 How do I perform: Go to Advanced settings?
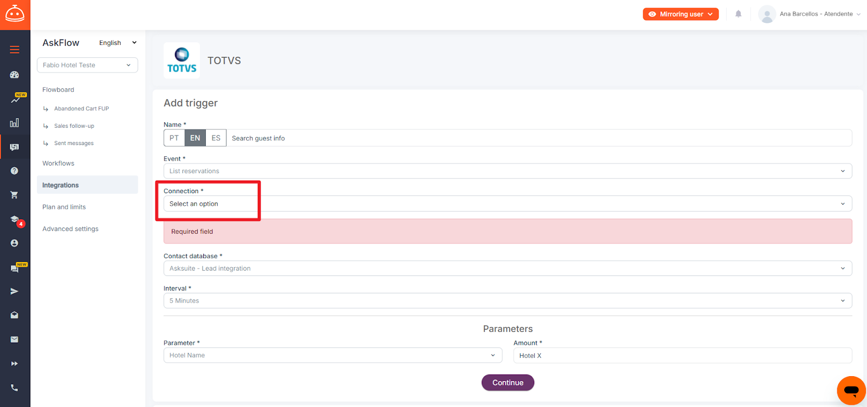(x=70, y=229)
